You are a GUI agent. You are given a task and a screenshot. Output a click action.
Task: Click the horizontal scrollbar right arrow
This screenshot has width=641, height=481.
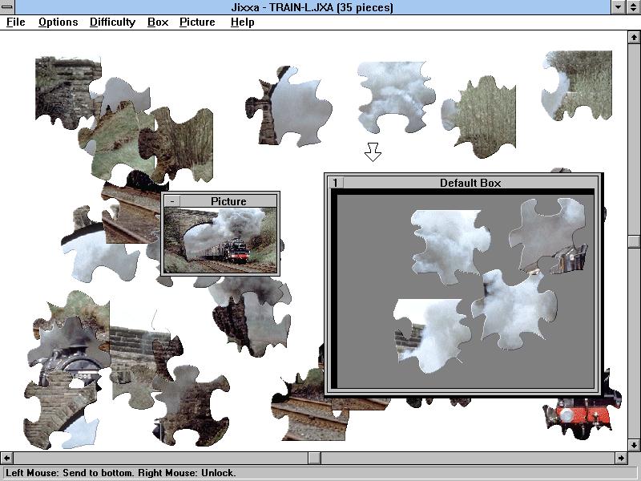click(620, 458)
